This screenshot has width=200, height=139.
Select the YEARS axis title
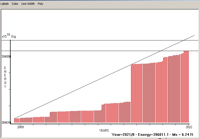point(104,131)
